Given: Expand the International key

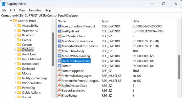Looking at the screenshot, I should (x=15, y=64).
